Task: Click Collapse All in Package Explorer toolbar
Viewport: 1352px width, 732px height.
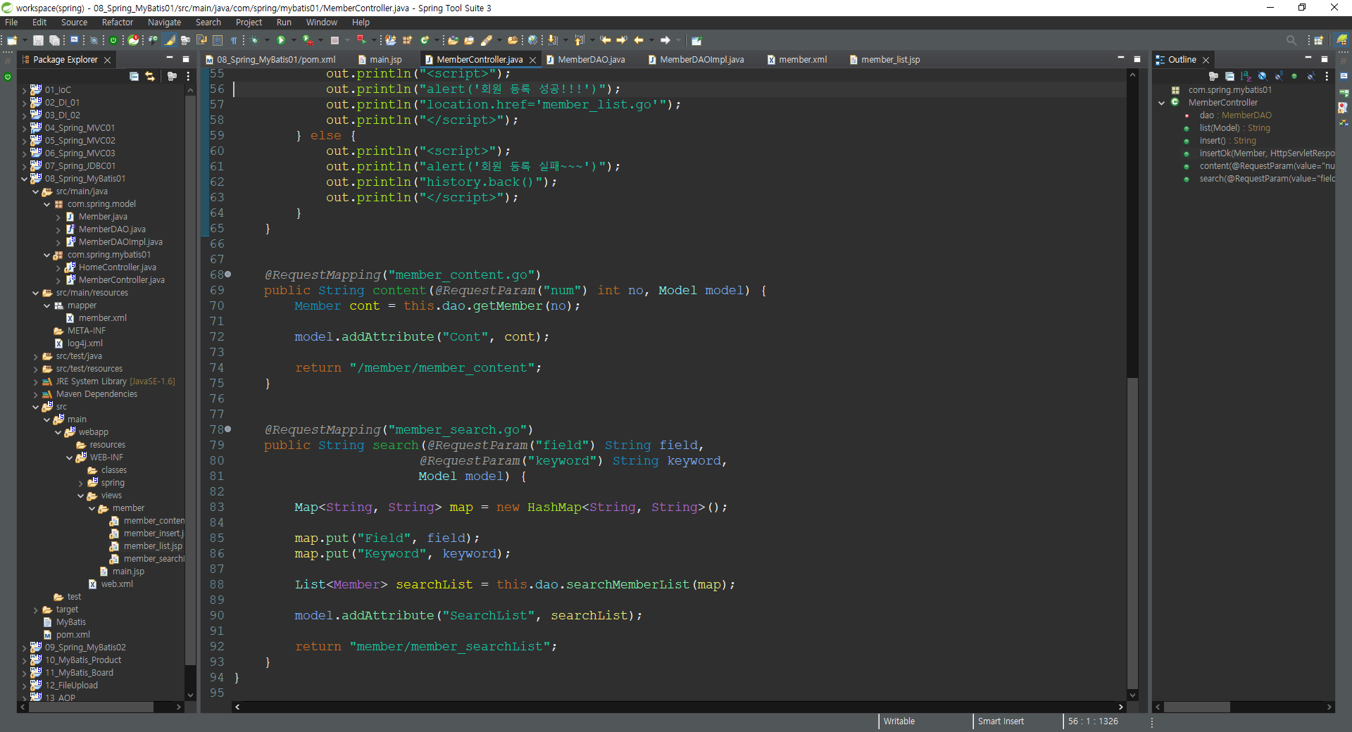Action: pos(134,76)
